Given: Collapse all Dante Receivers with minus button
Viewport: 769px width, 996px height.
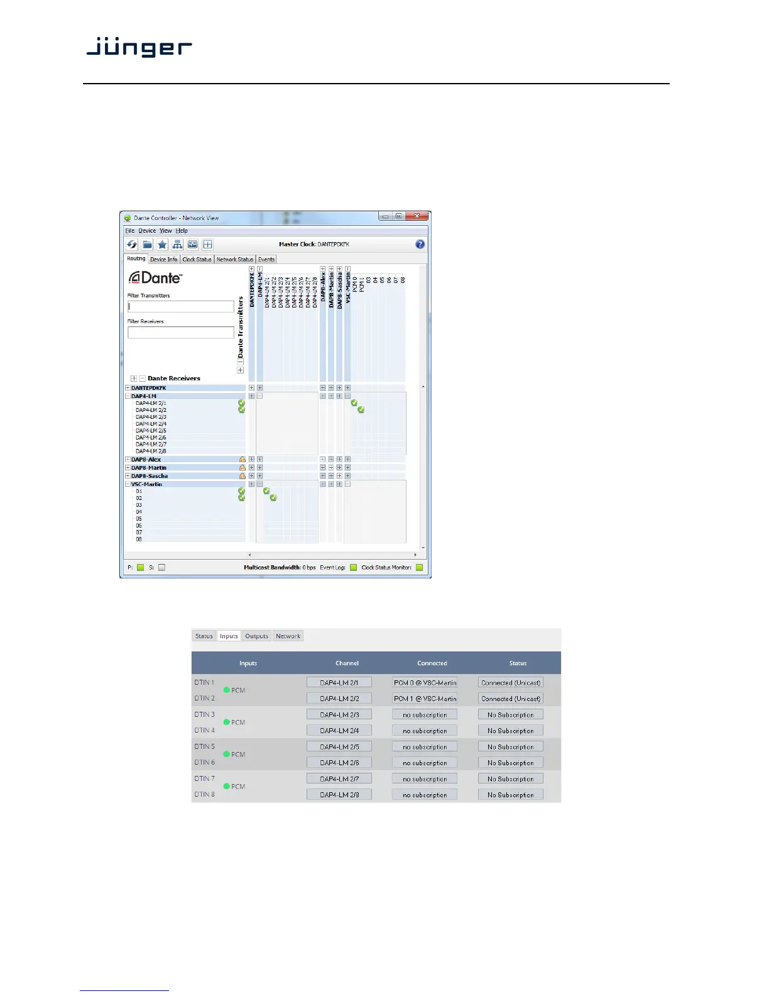Looking at the screenshot, I should coord(142,379).
